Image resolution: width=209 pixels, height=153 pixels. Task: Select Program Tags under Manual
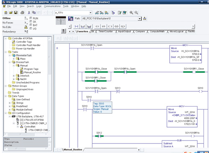[31, 69]
